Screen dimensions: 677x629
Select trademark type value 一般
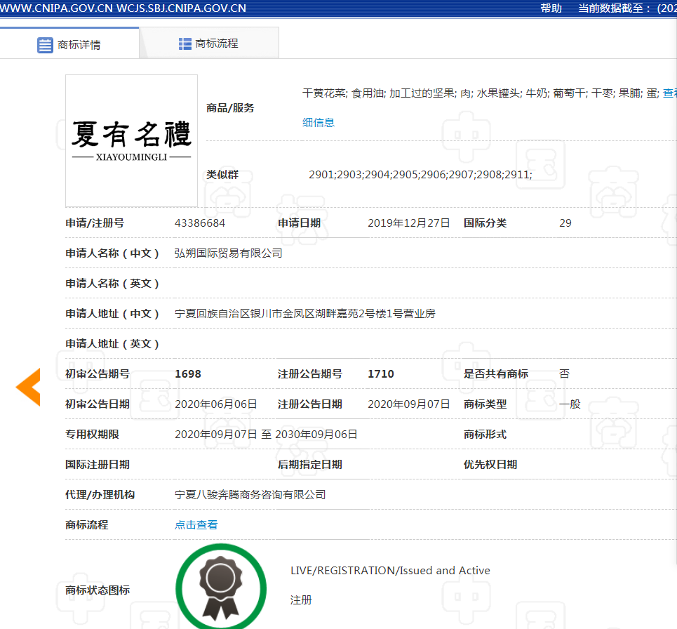[570, 404]
